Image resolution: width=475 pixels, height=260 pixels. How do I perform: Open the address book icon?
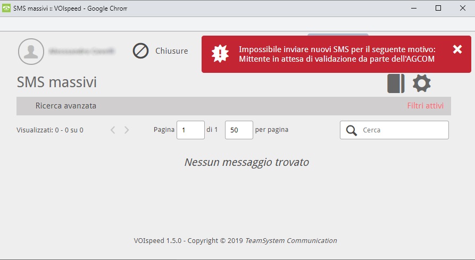[x=396, y=83]
